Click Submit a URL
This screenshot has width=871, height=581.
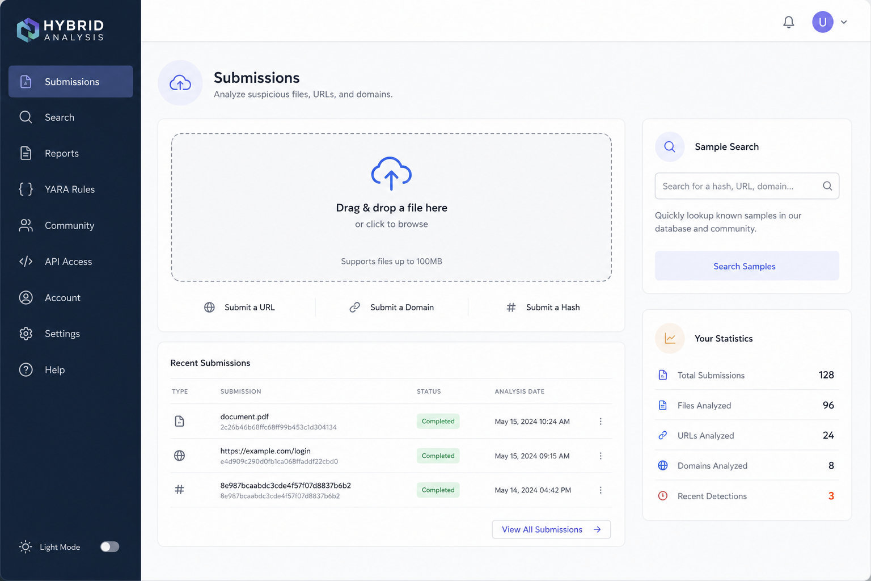(x=239, y=308)
